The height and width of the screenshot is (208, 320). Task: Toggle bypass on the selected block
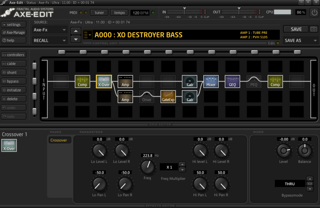pos(14,81)
